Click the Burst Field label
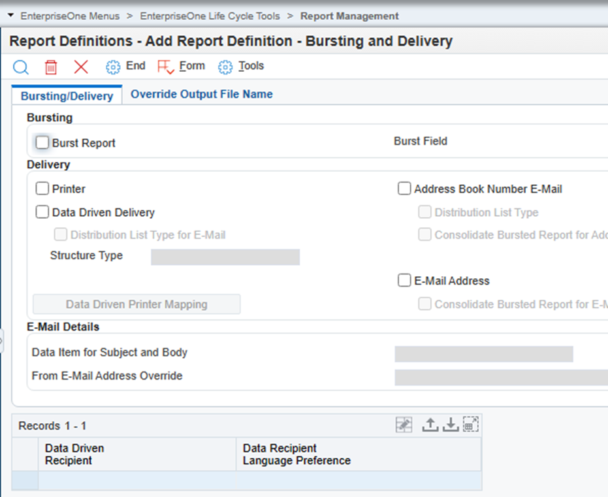The width and height of the screenshot is (608, 497). (421, 141)
